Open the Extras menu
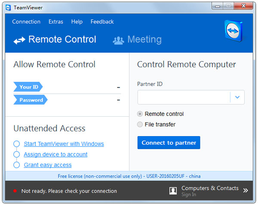This screenshot has width=258, height=205. pyautogui.click(x=56, y=22)
